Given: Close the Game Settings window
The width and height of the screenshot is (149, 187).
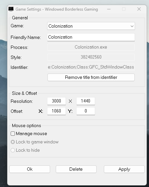Looking at the screenshot, I should coord(139,9).
